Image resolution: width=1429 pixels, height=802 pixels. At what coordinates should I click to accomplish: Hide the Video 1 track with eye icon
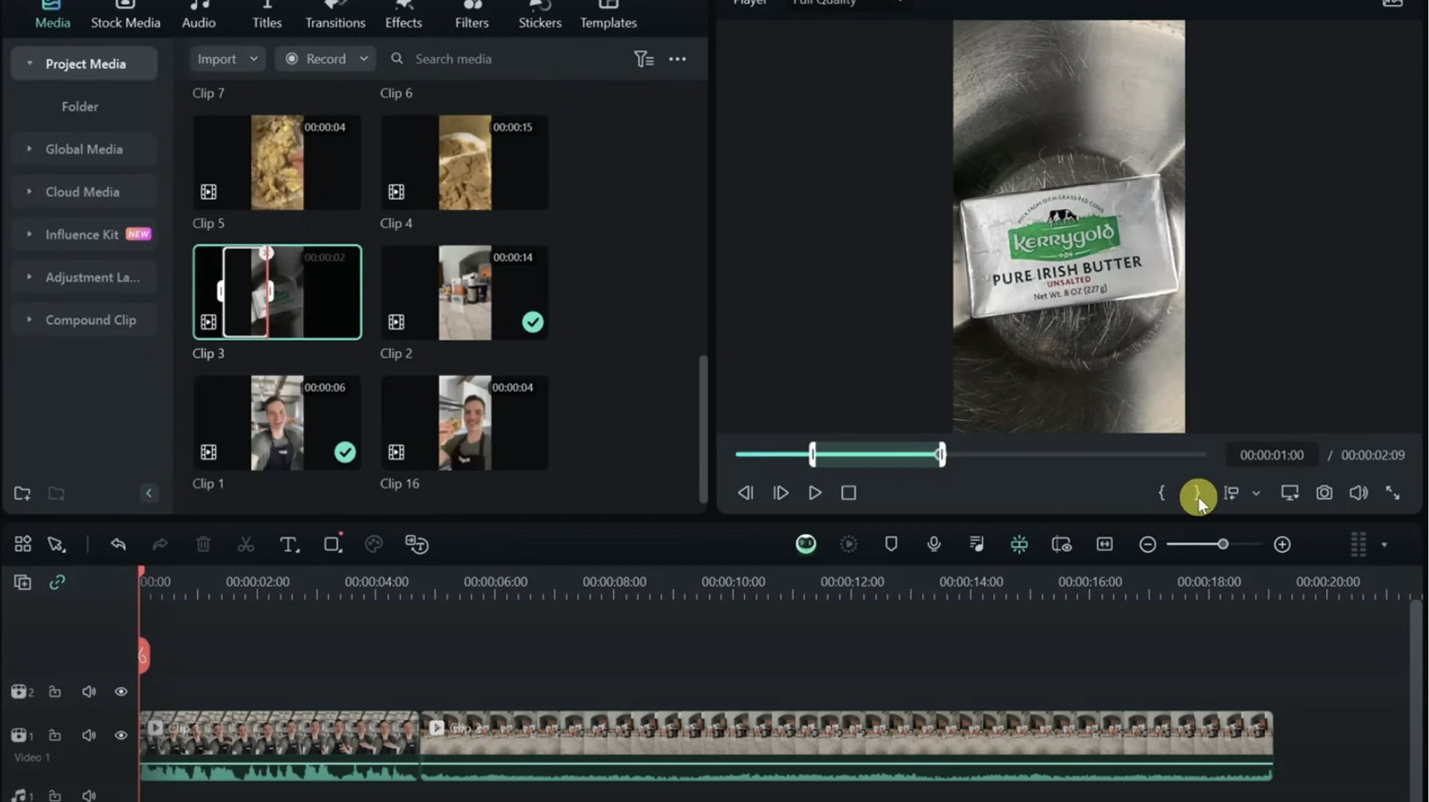(121, 735)
